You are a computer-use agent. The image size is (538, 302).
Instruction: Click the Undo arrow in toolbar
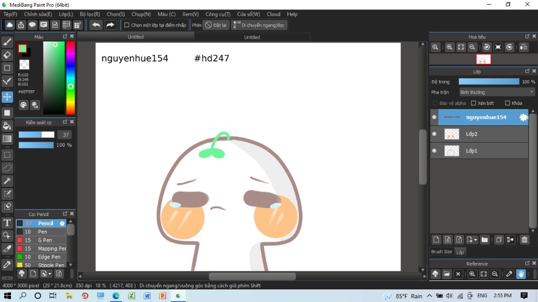(96, 25)
